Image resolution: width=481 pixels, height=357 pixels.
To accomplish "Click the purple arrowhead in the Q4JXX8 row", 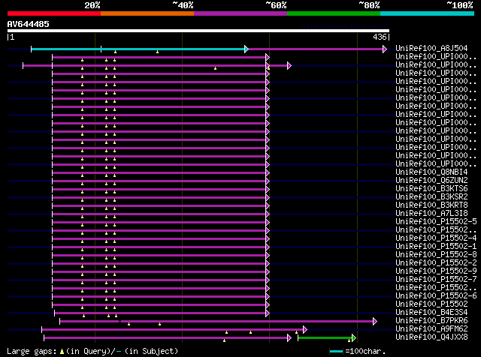I will click(x=289, y=338).
